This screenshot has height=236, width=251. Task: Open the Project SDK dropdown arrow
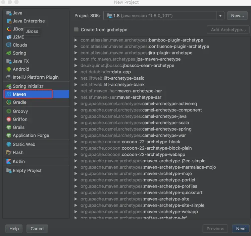pyautogui.click(x=220, y=16)
